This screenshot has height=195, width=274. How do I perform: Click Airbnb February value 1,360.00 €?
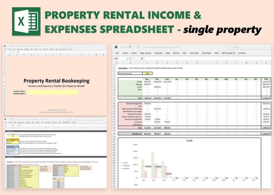point(157,82)
